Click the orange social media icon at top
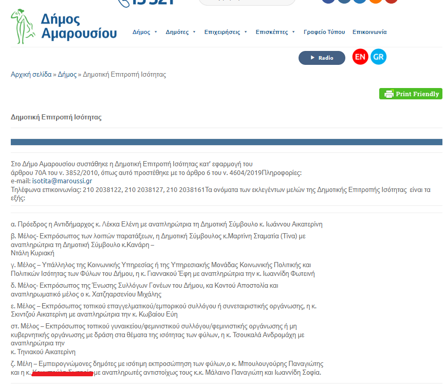 [x=376, y=1]
